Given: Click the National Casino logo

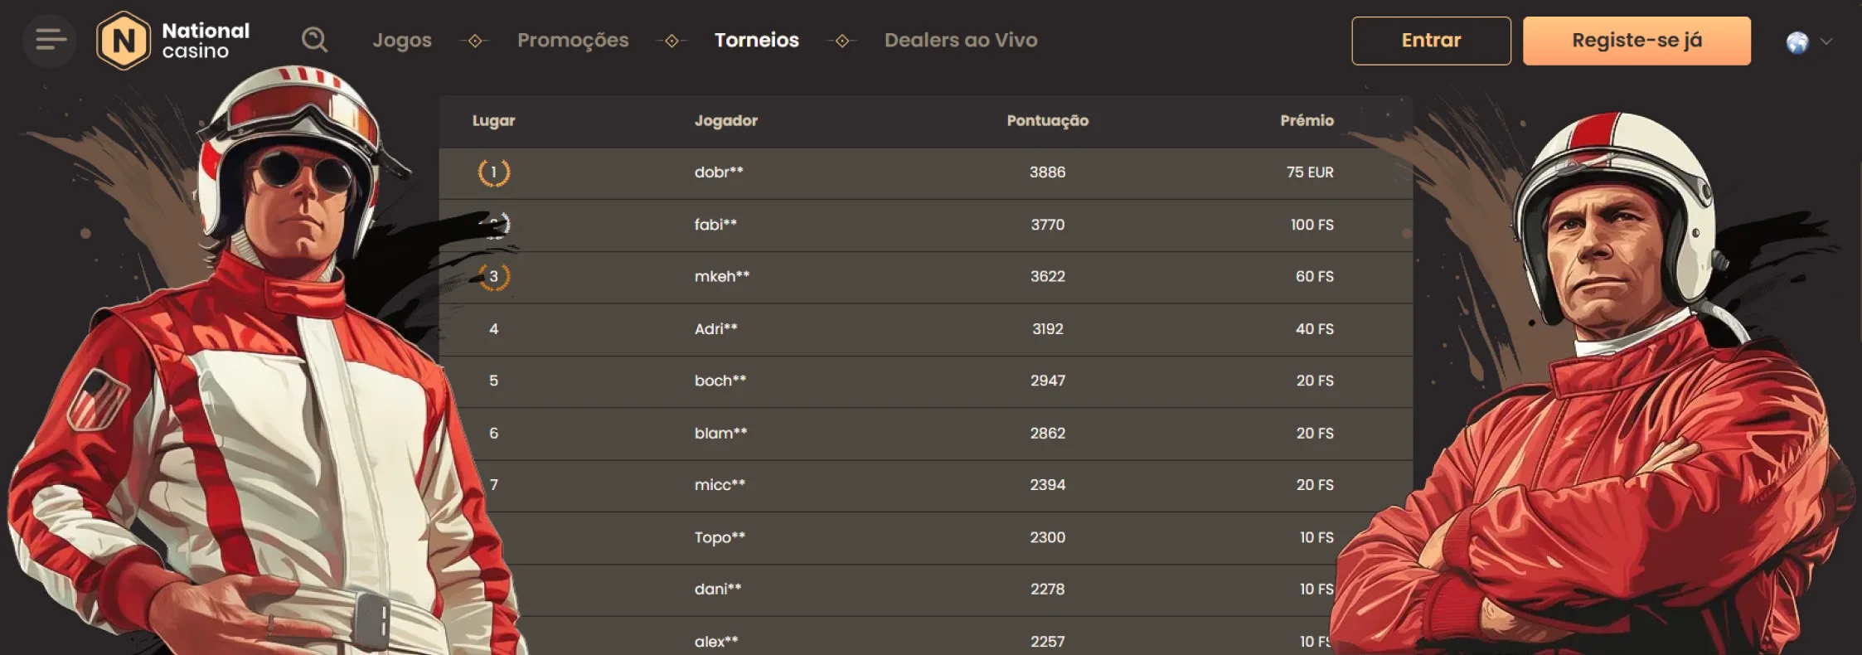Looking at the screenshot, I should tap(173, 41).
